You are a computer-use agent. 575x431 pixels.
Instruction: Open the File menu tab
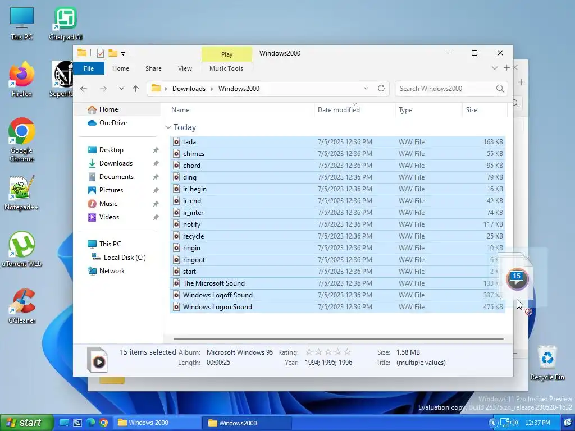coord(89,68)
